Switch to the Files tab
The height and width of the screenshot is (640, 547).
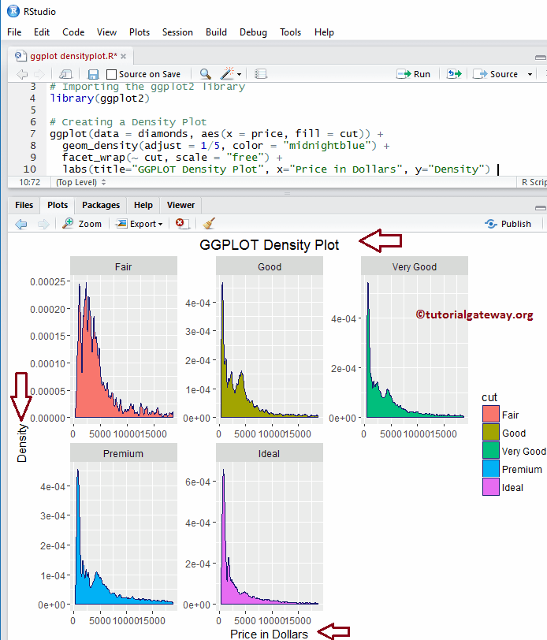pyautogui.click(x=24, y=205)
